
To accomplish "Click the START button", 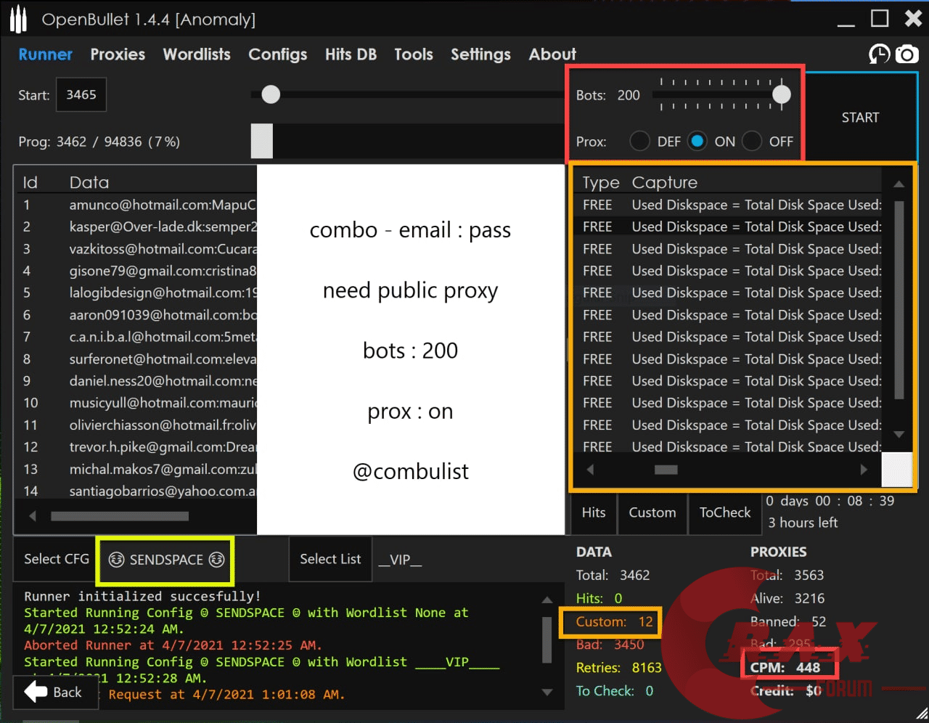I will (860, 117).
